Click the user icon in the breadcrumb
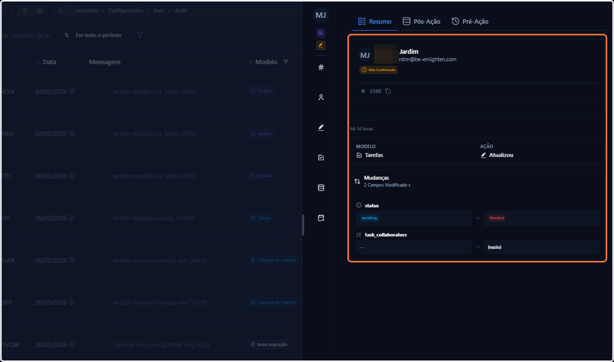The height and width of the screenshot is (362, 614). tap(61, 10)
